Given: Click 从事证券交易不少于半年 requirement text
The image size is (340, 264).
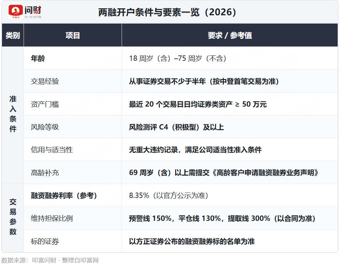Looking at the screenshot, I should (x=204, y=81).
